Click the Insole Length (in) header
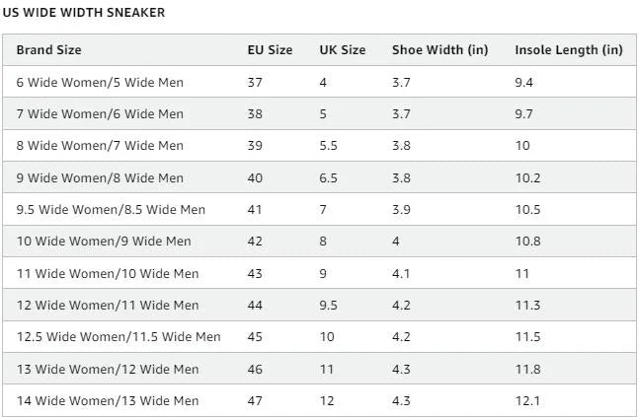 (568, 50)
